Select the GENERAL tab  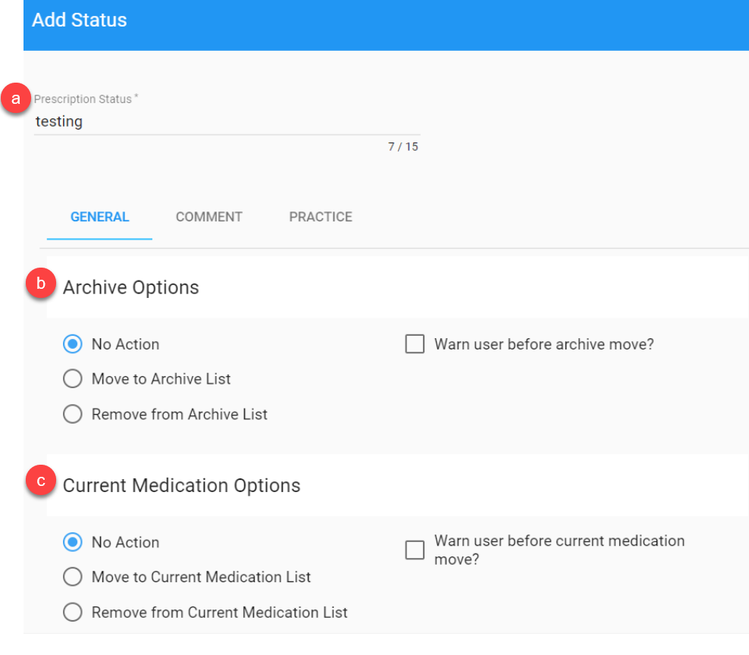(99, 217)
